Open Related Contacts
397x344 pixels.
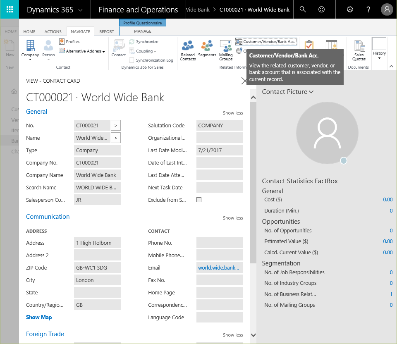(188, 50)
